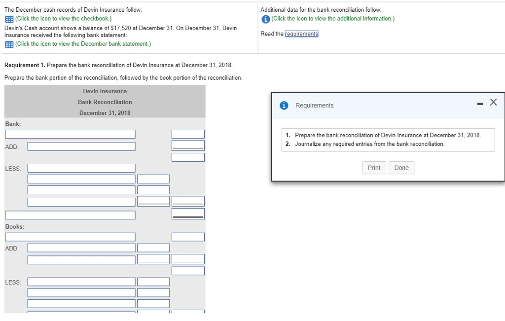Image resolution: width=505 pixels, height=321 pixels.
Task: Click the amount field beside the Books ADD row
Action: tap(153, 248)
